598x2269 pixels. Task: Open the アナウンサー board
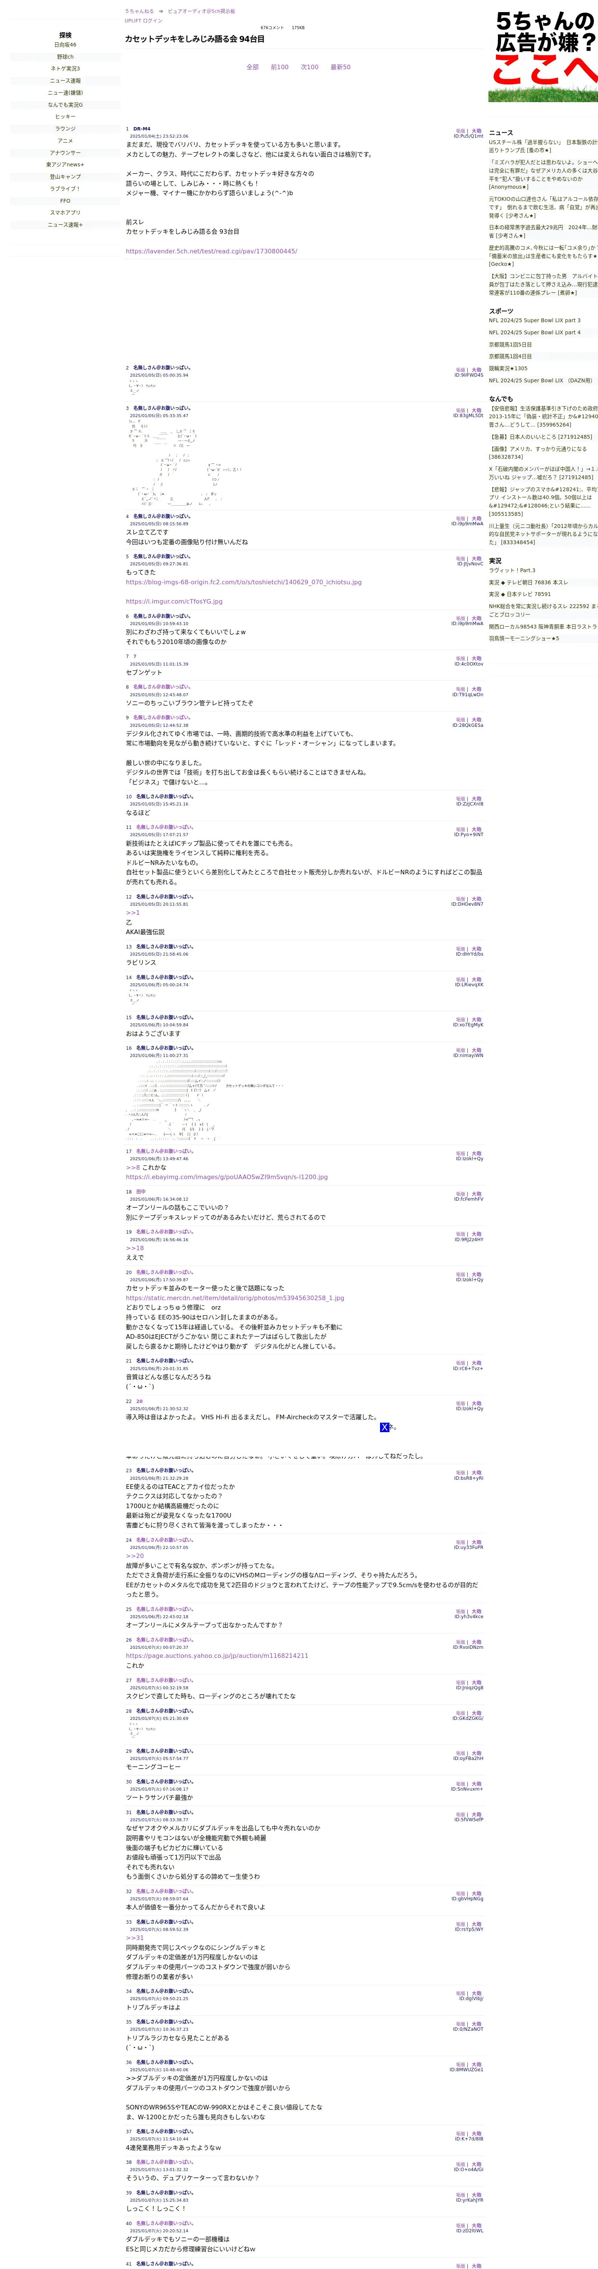(x=65, y=152)
